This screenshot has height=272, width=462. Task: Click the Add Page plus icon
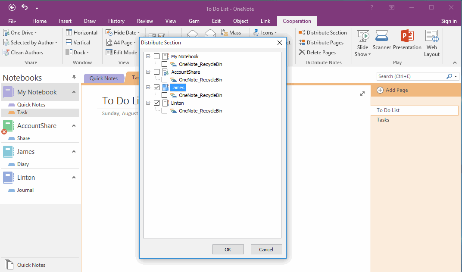380,90
